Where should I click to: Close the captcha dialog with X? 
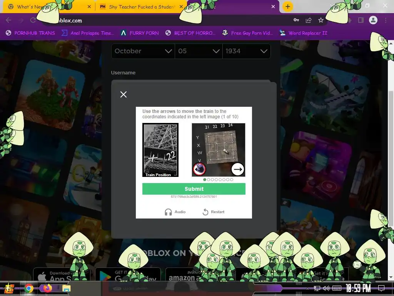click(x=124, y=94)
